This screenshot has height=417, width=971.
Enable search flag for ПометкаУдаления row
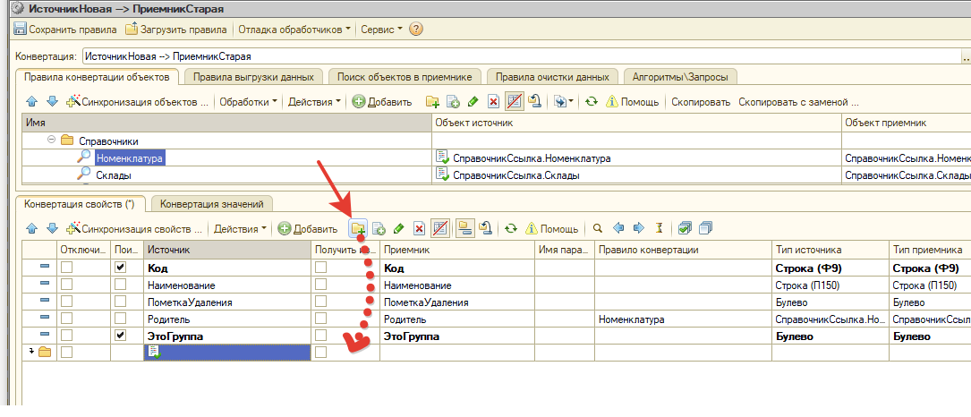point(121,302)
